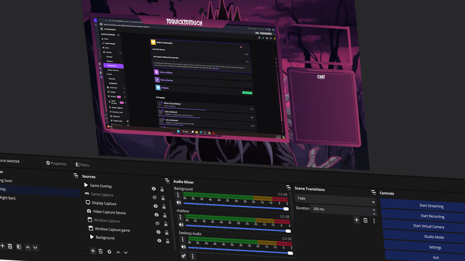Open Scene Transitions three-dot options menu
This screenshot has width=465, height=261.
374,221
